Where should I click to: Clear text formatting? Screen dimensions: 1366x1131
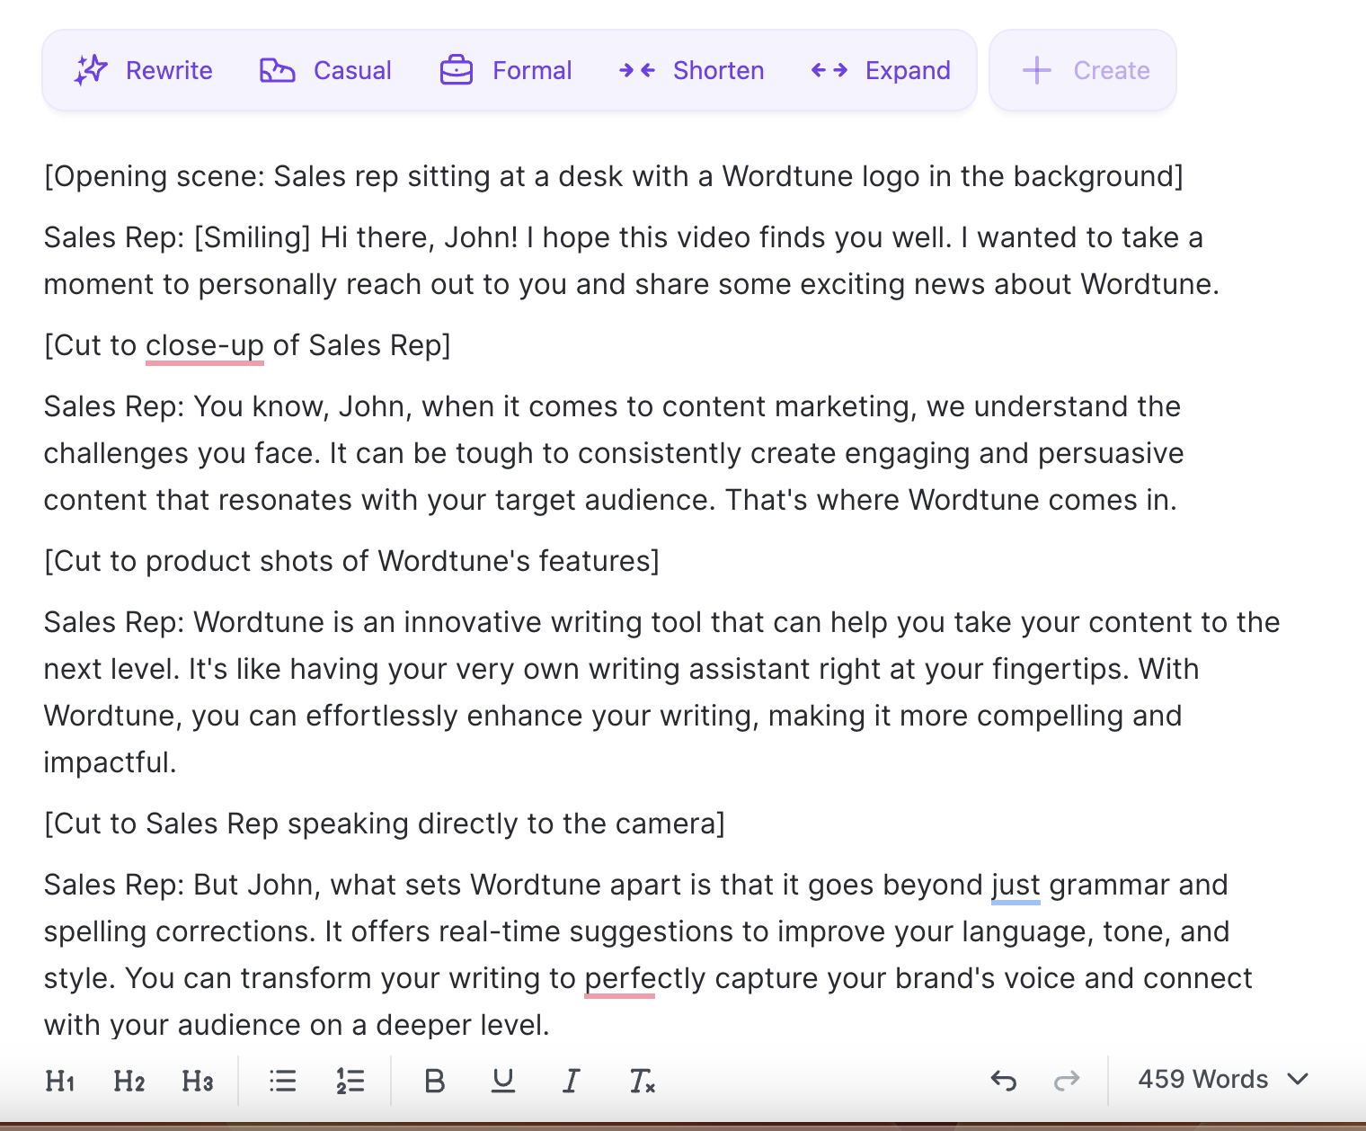642,1081
